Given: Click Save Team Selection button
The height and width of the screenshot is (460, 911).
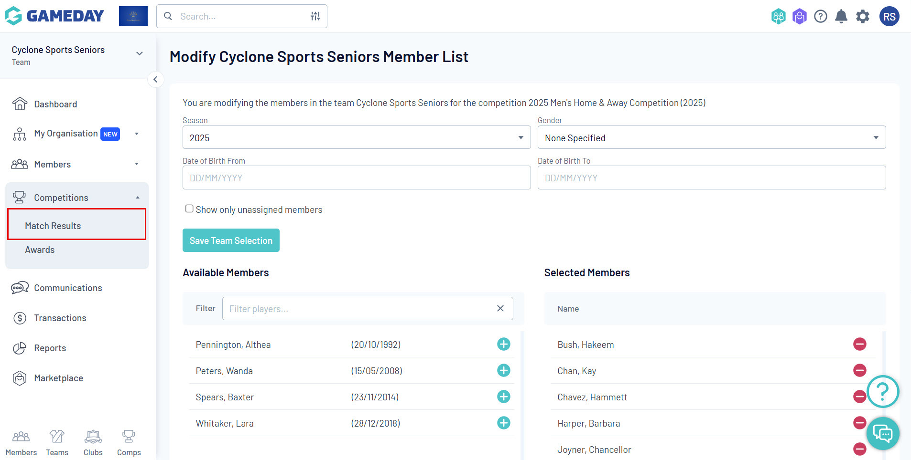Looking at the screenshot, I should click(231, 240).
